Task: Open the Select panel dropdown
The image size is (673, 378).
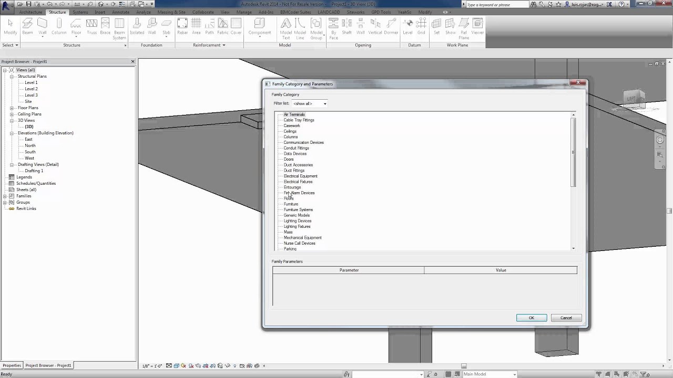Action: point(10,45)
